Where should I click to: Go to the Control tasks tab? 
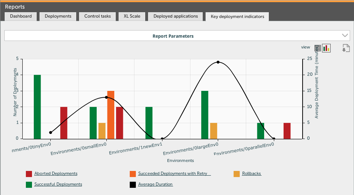97,16
